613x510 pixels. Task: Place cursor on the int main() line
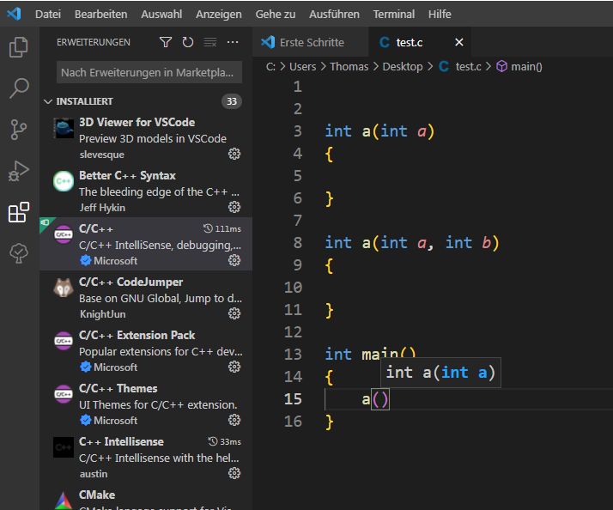[x=371, y=354]
